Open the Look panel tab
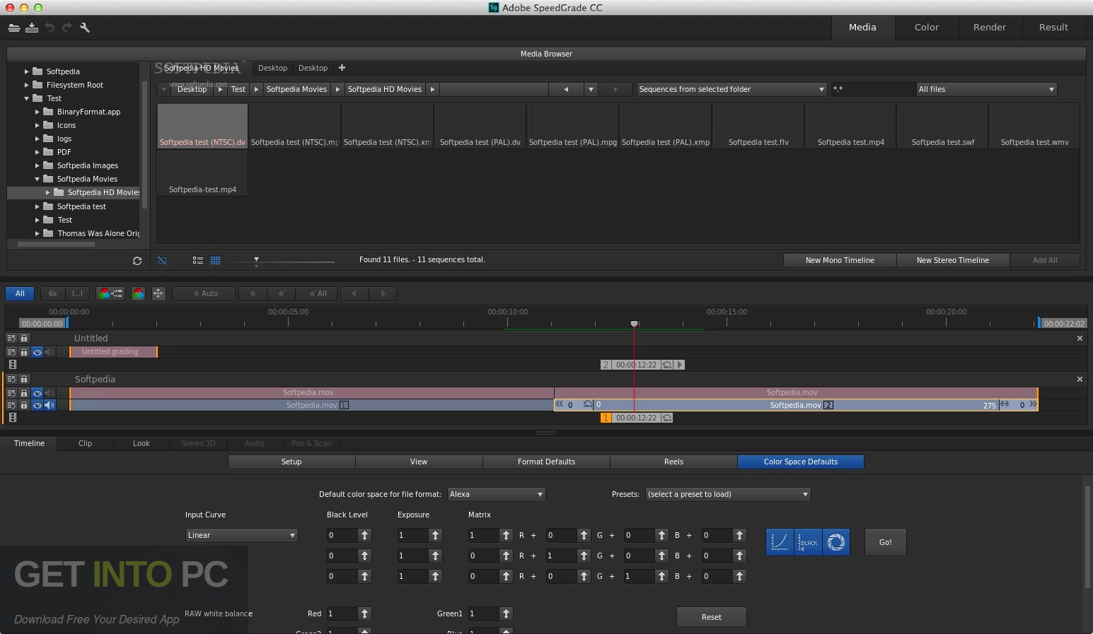This screenshot has height=634, width=1093. 141,443
